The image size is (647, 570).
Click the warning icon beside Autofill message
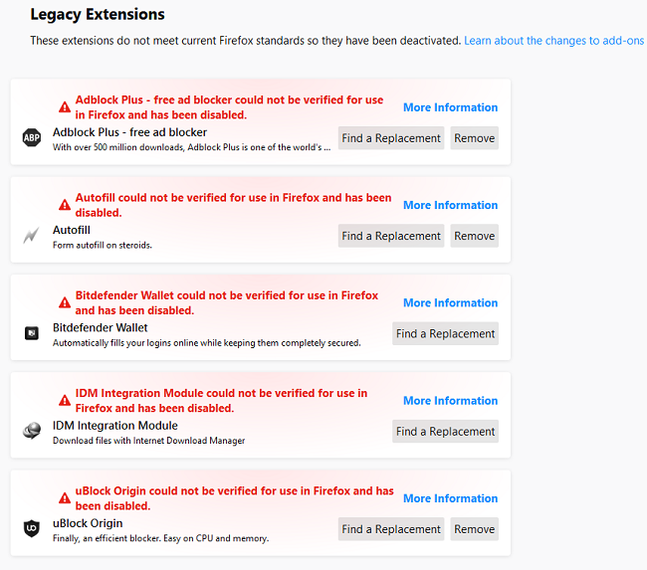coord(65,204)
